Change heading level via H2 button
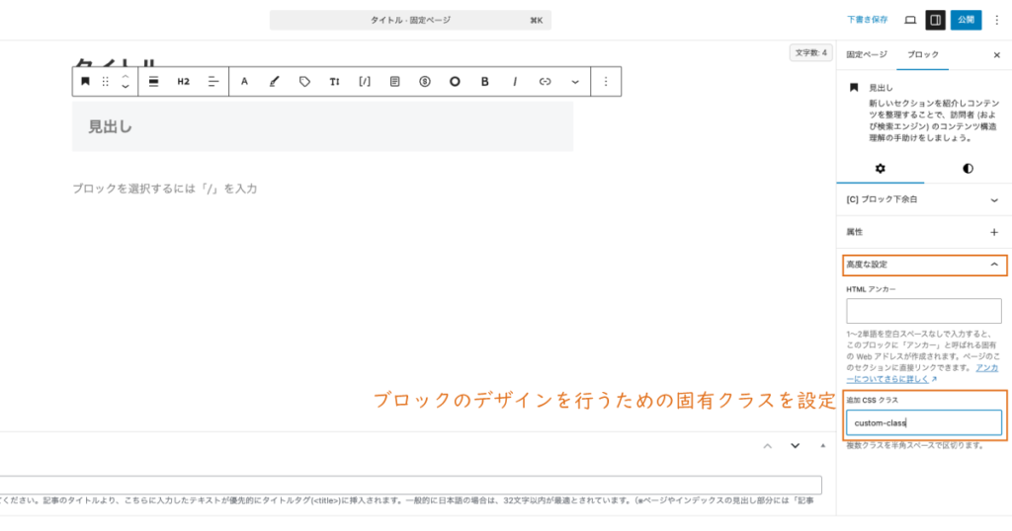The width and height of the screenshot is (1012, 531). (x=183, y=81)
